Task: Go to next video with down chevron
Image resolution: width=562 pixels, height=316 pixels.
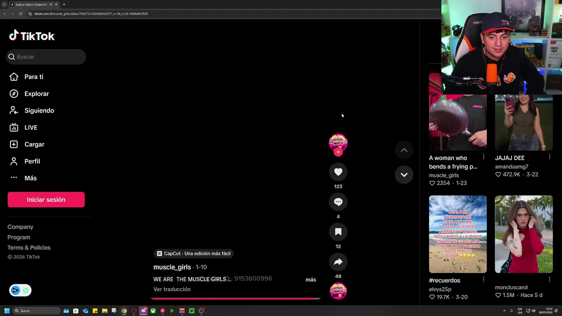Action: (404, 175)
